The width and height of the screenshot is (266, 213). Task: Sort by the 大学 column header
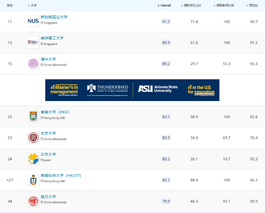[32, 5]
